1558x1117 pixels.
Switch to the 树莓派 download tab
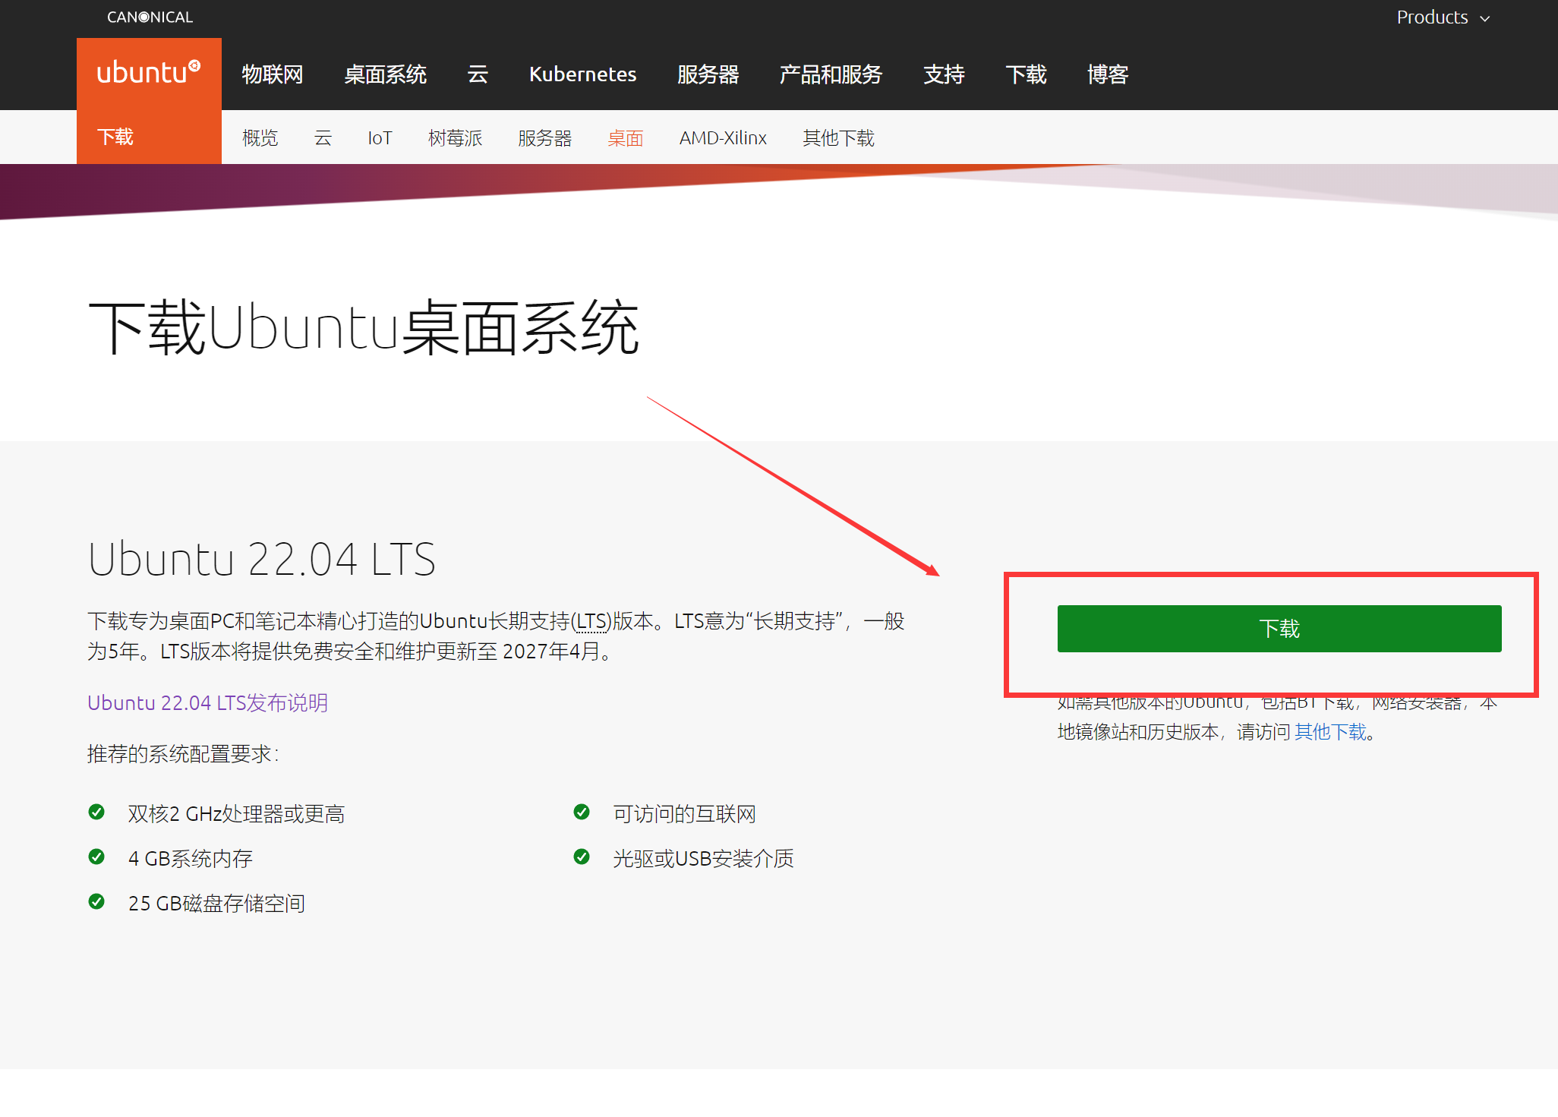click(x=455, y=138)
